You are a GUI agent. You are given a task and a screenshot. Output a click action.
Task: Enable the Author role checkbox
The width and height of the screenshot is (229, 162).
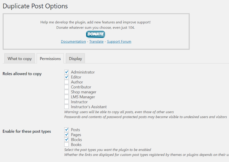tap(67, 82)
